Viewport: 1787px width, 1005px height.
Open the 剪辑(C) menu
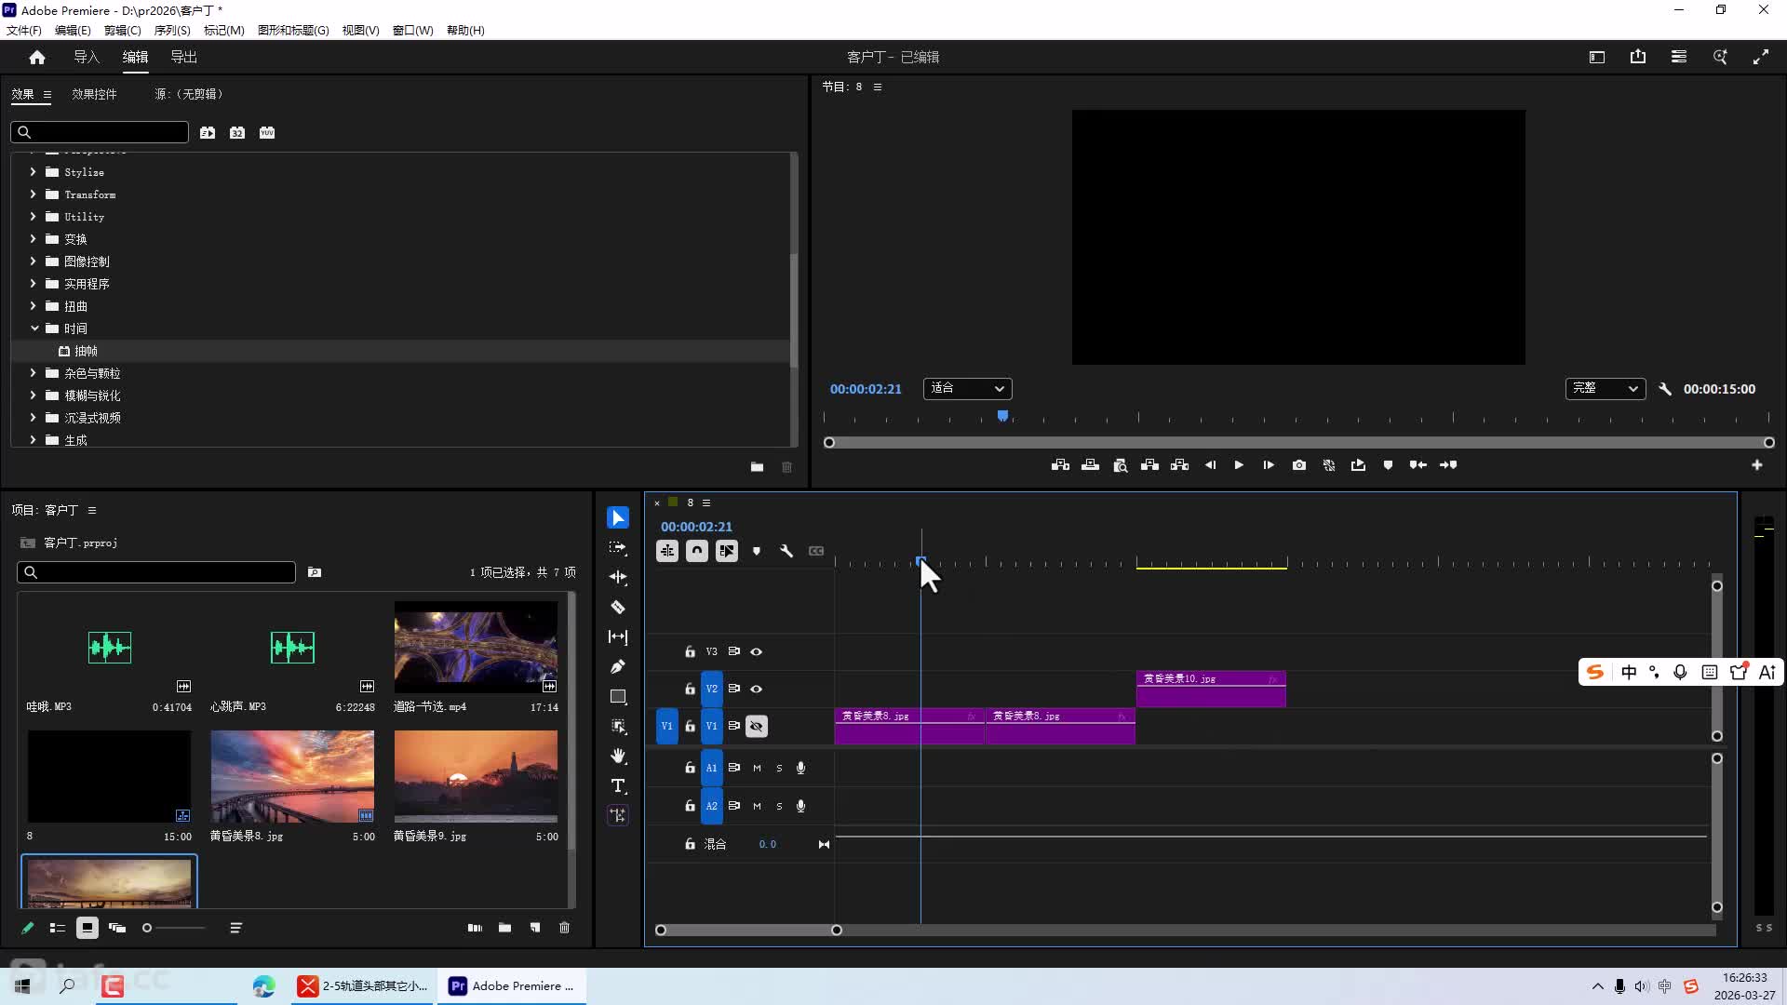tap(123, 30)
